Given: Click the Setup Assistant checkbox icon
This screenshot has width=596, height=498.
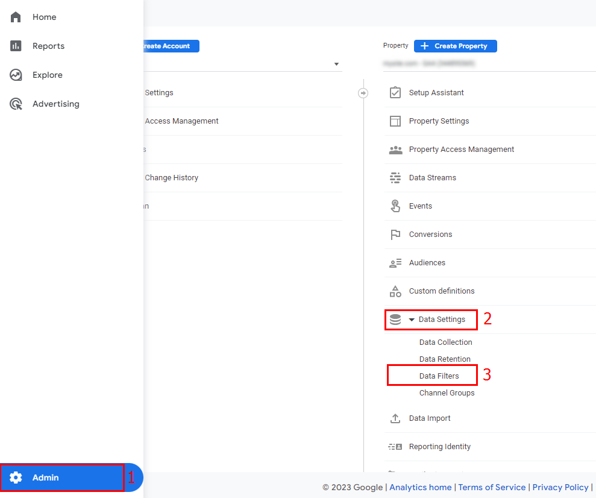Looking at the screenshot, I should coord(395,92).
